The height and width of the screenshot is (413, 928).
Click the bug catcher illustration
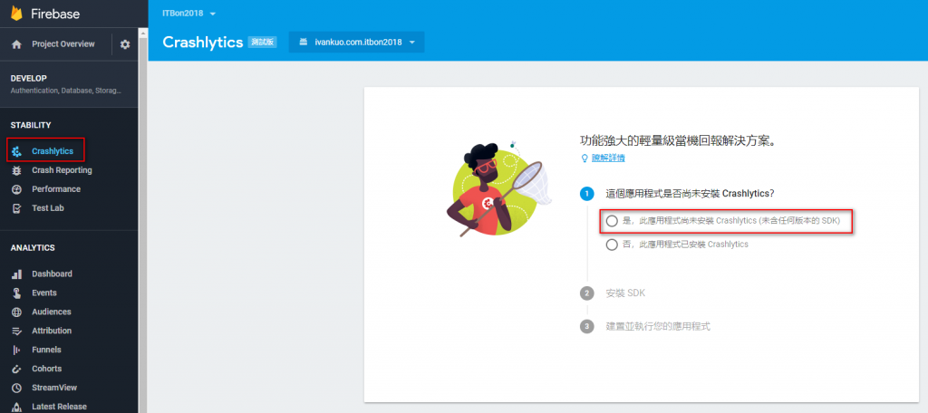point(498,188)
